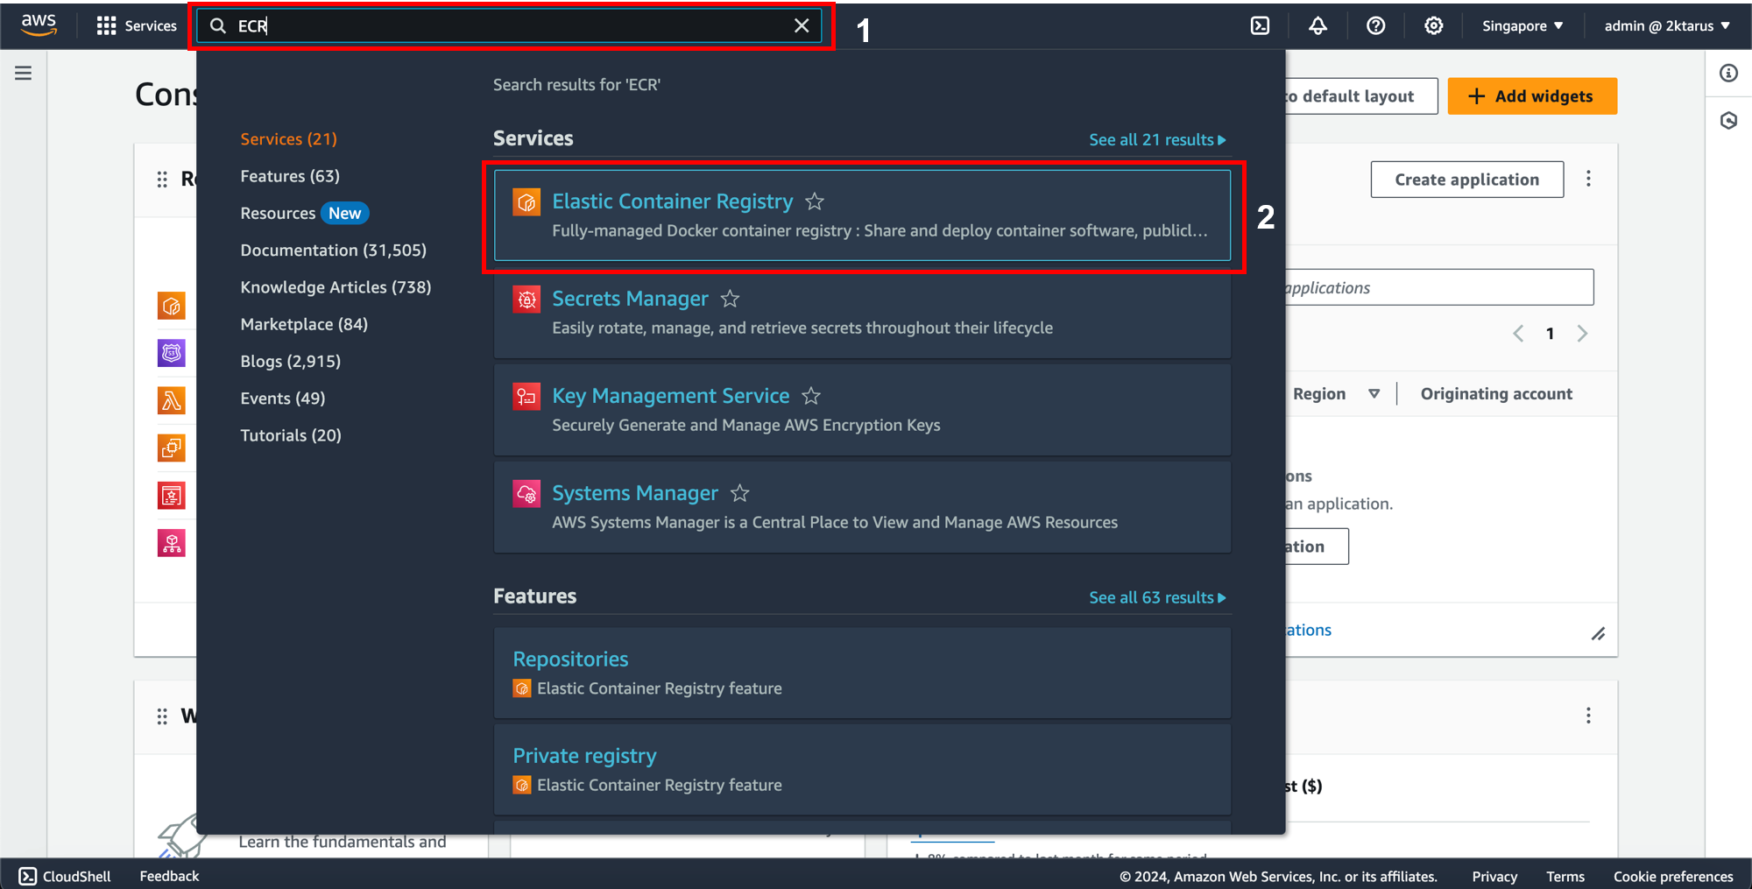
Task: Open Key Management Service
Action: tap(670, 396)
